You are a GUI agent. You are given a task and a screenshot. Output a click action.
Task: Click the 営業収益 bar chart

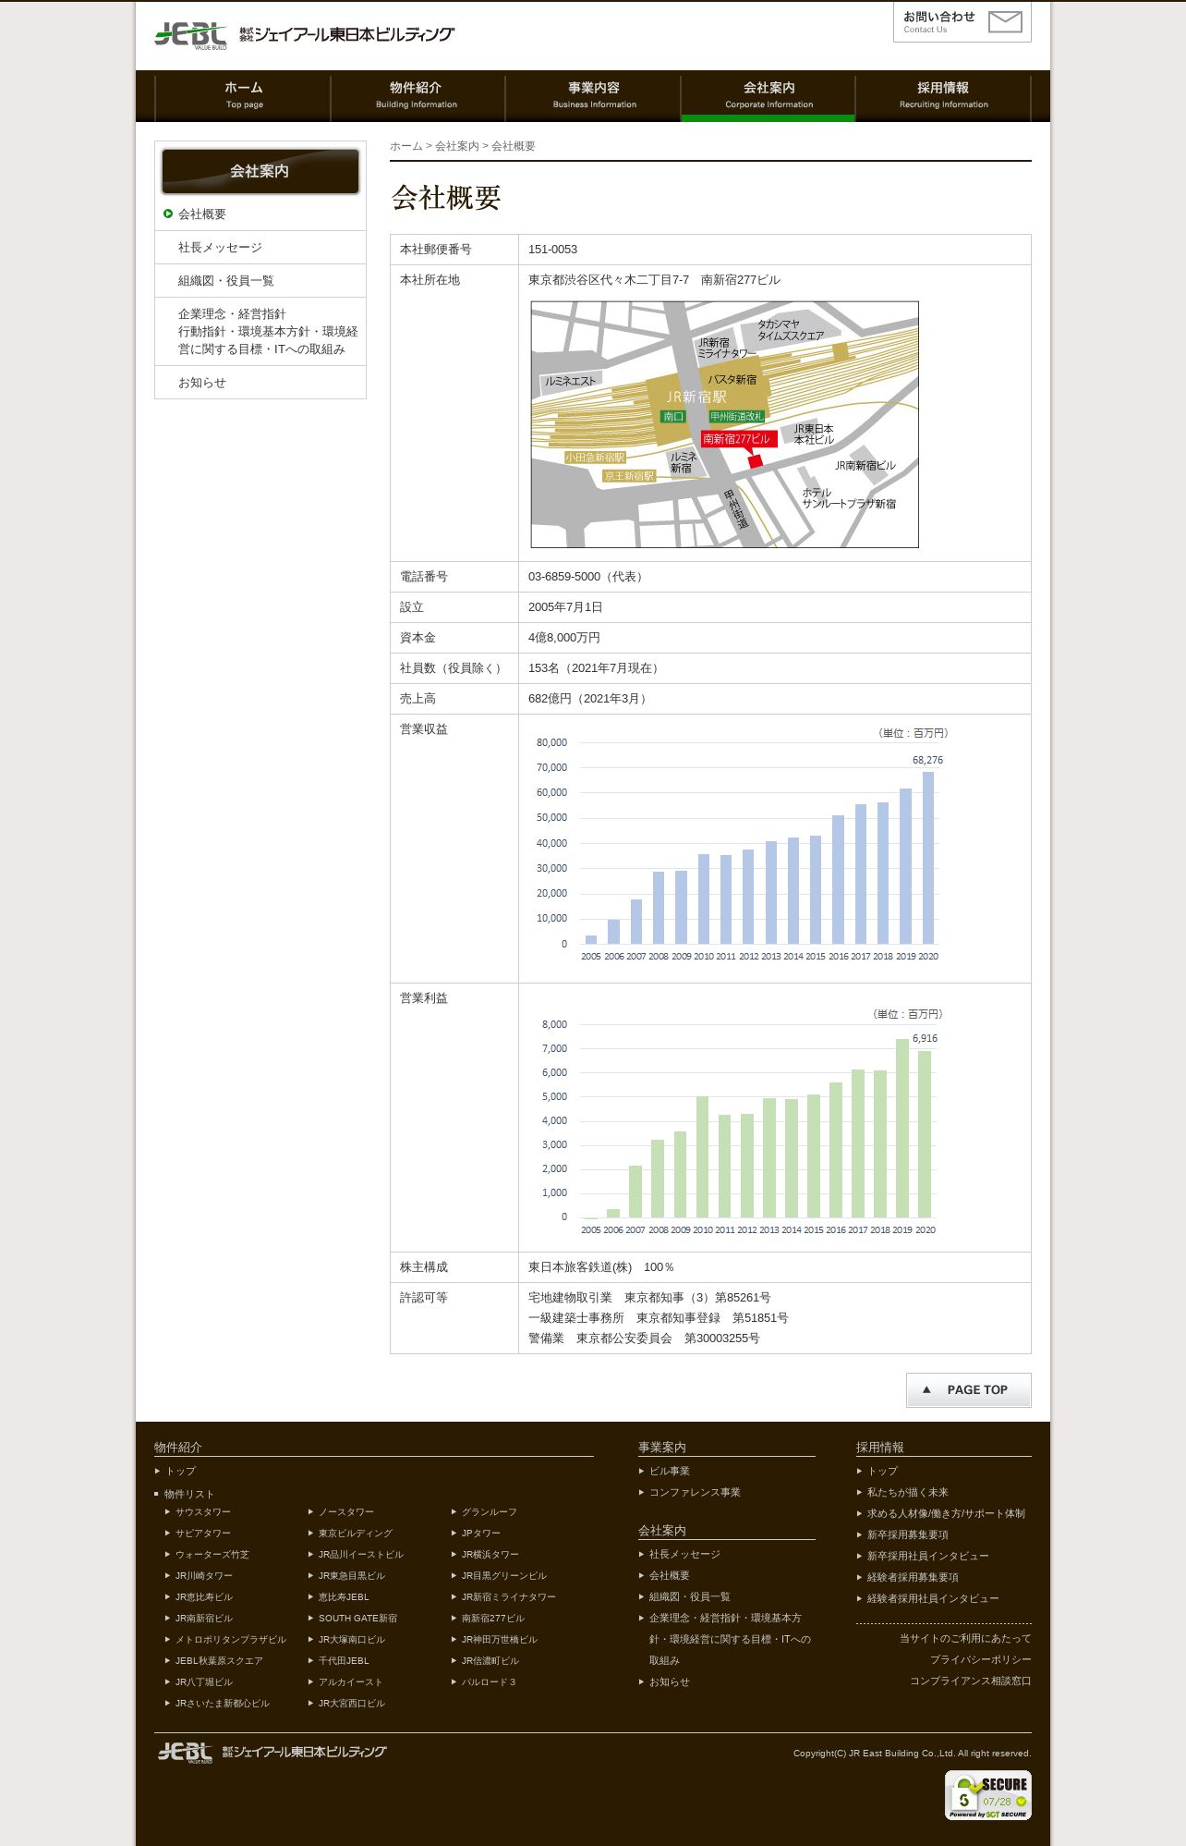[741, 846]
